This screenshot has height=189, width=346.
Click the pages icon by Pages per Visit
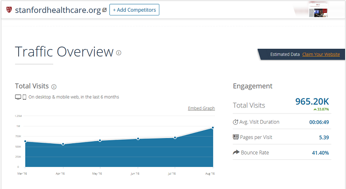tap(236, 137)
